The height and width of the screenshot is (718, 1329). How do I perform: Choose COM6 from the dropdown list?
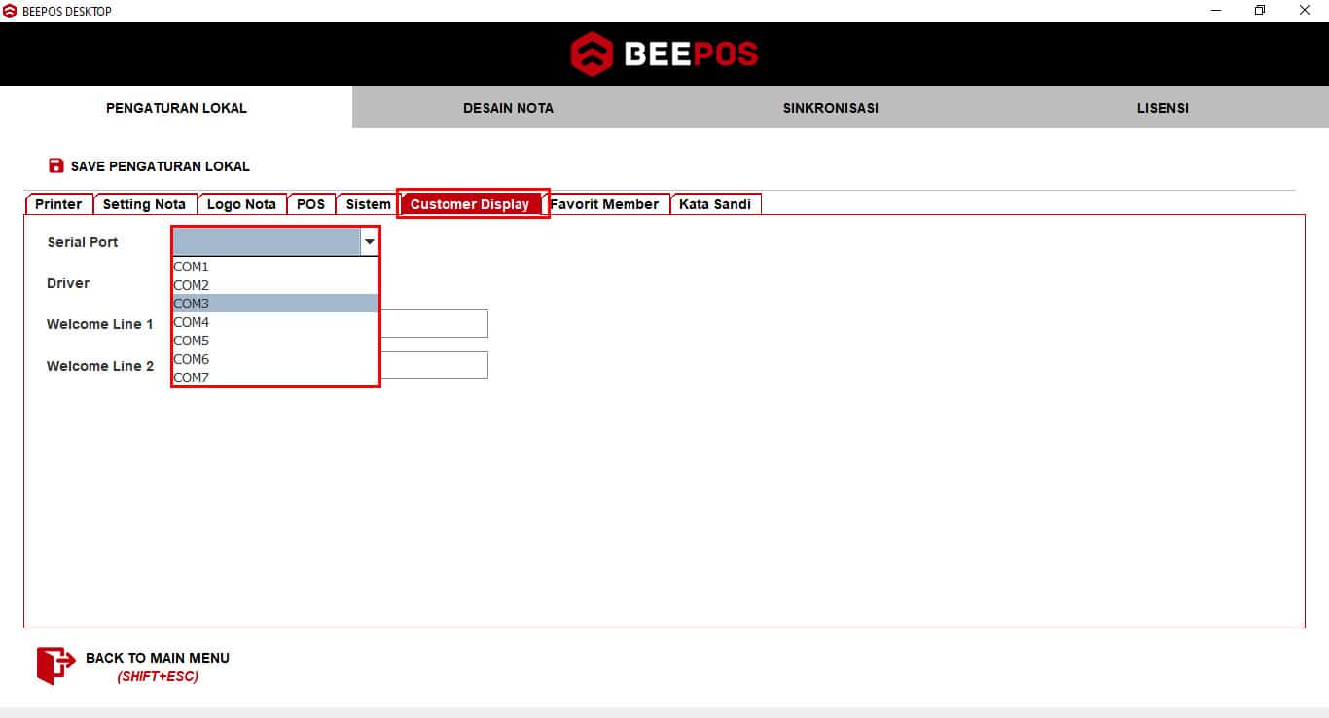coord(275,359)
